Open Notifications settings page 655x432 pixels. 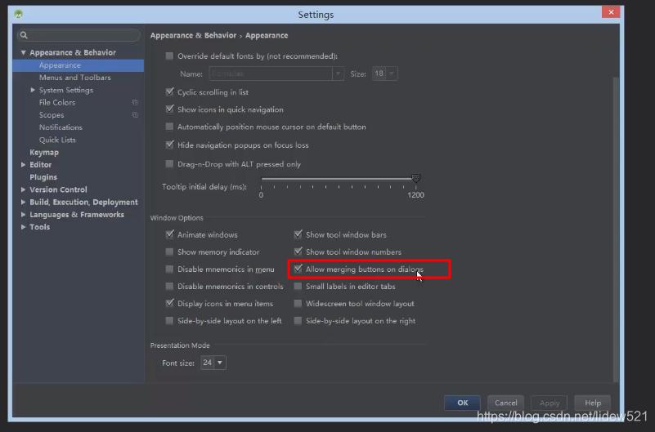(x=61, y=127)
